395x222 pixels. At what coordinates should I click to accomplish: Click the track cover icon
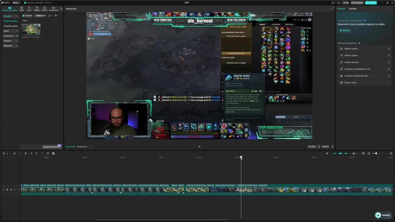(x=3, y=190)
